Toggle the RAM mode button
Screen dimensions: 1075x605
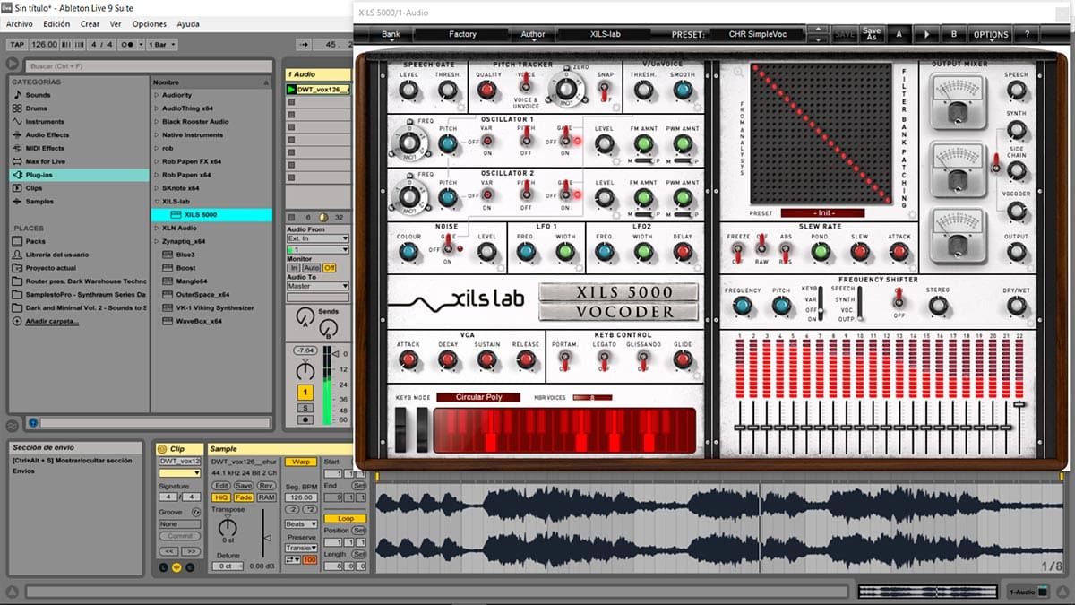pos(266,497)
